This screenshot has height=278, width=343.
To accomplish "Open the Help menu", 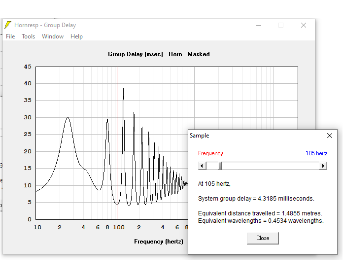I will click(x=76, y=36).
